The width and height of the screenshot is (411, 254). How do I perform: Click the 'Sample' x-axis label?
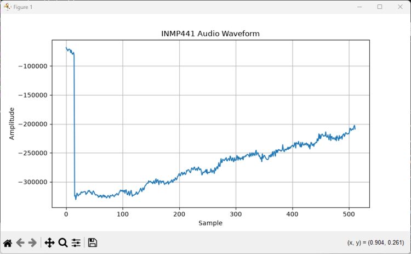tap(210, 223)
